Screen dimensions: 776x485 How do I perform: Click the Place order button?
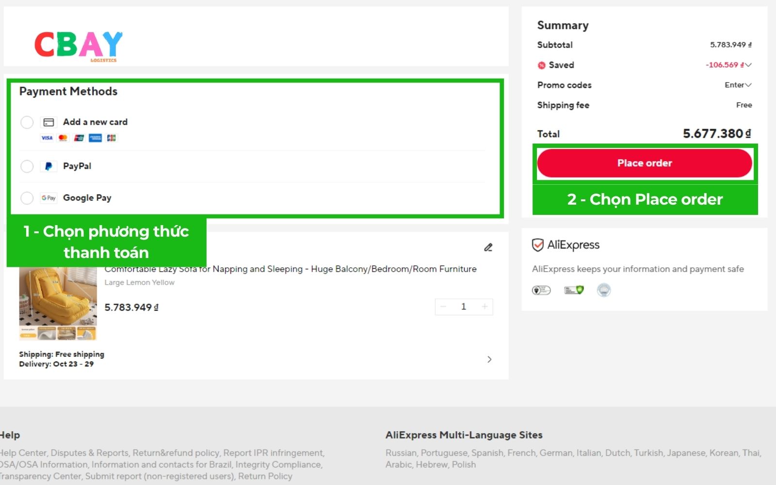(645, 163)
